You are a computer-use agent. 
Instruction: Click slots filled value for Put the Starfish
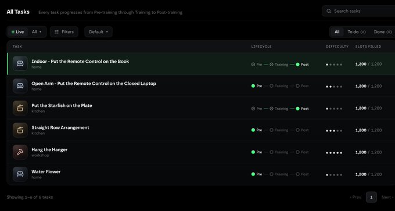coord(368,108)
